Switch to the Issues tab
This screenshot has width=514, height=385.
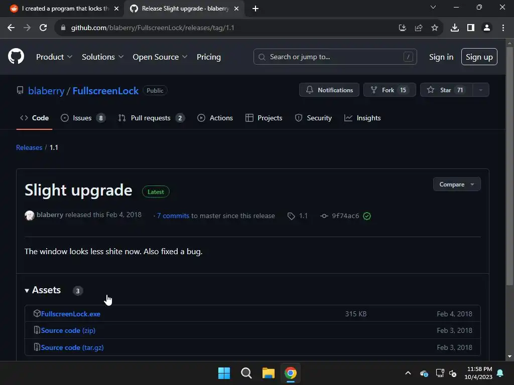(x=83, y=118)
